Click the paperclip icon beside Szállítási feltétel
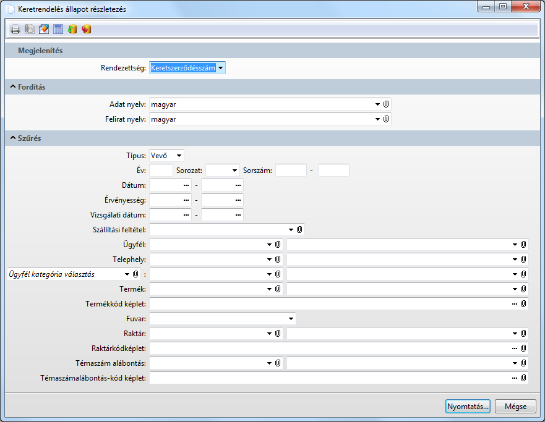This screenshot has height=422, width=545. click(x=299, y=230)
